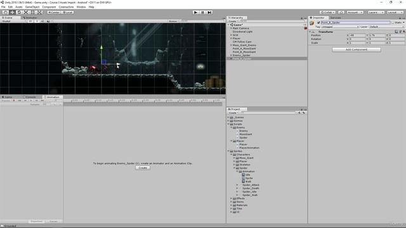The height and width of the screenshot is (228, 406).
Task: Click the Position Y field
Action: tap(377, 35)
